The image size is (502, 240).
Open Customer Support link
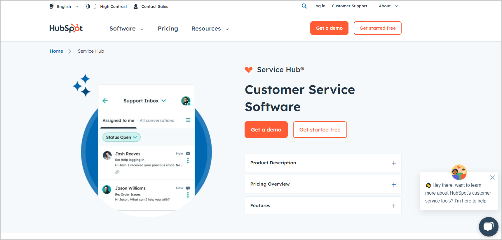[350, 6]
